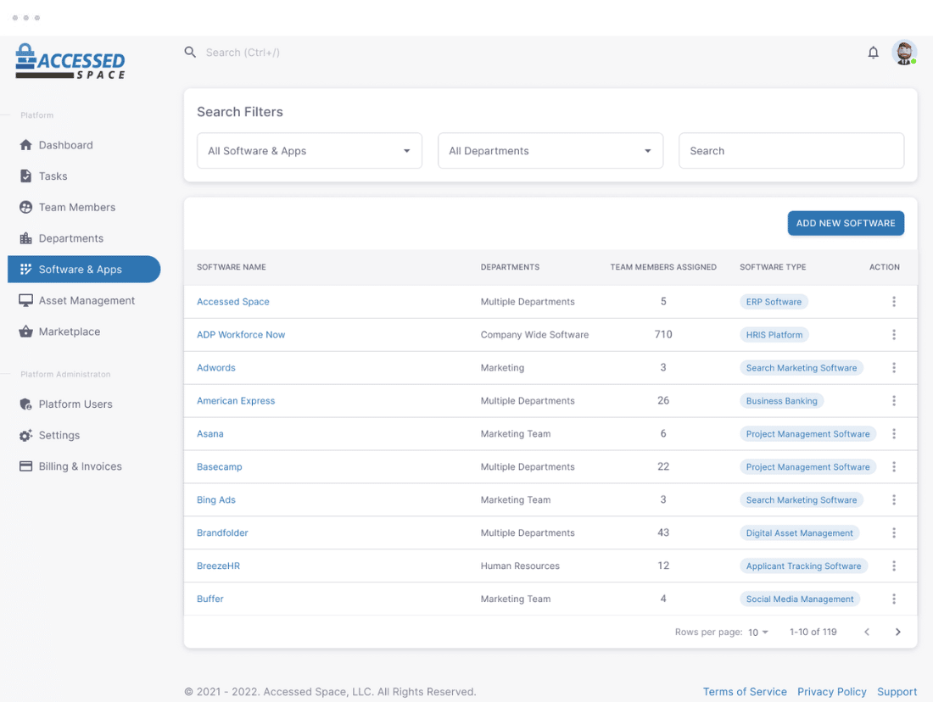
Task: Open action menu for American Express
Action: (x=893, y=401)
